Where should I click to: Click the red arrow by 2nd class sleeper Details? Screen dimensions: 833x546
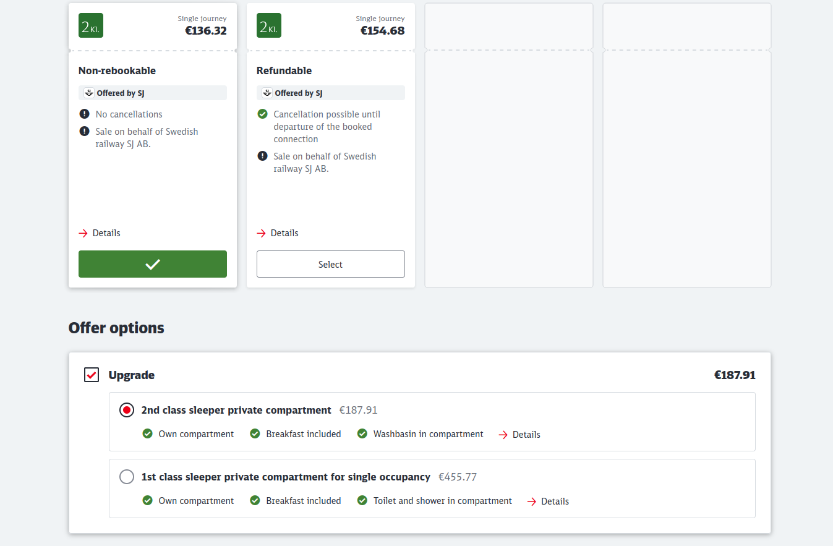(x=503, y=435)
